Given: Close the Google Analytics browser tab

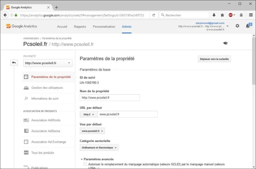Looking at the screenshot, I should pyautogui.click(x=48, y=7).
